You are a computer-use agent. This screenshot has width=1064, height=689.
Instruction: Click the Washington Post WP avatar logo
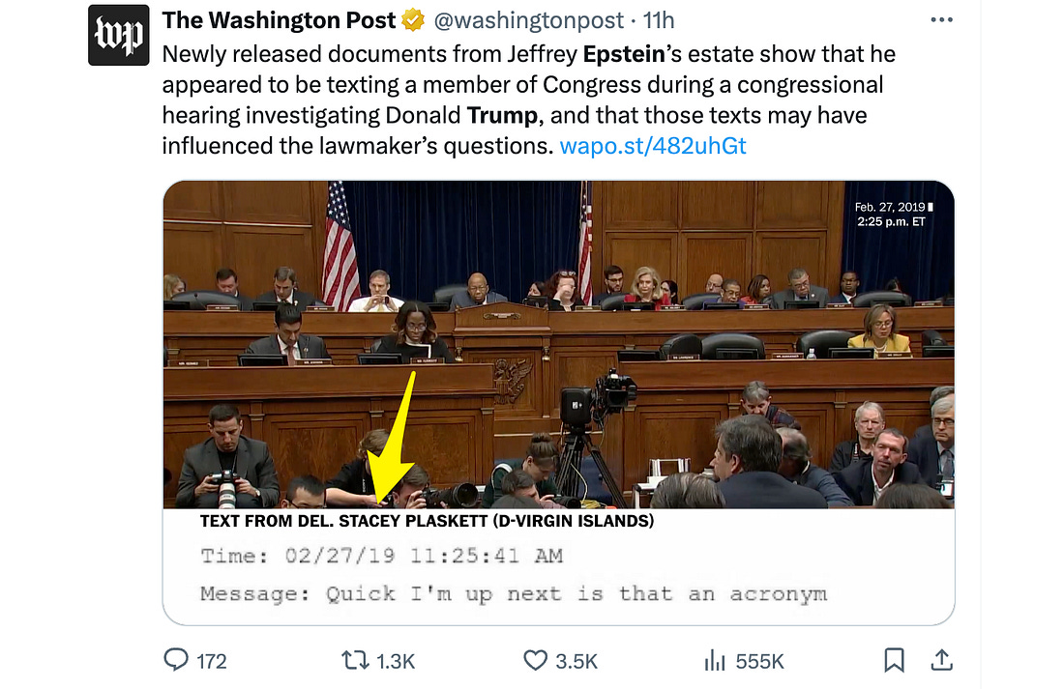point(119,35)
